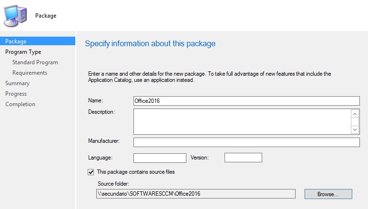Image resolution: width=368 pixels, height=209 pixels.
Task: Click the Source folder path field
Action: point(195,194)
